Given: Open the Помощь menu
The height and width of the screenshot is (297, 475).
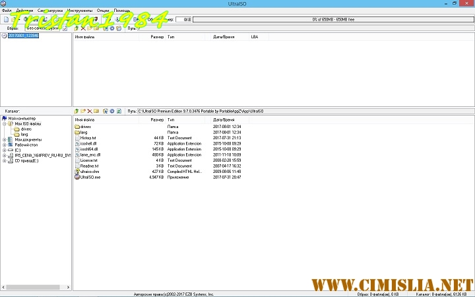Looking at the screenshot, I should click(122, 11).
